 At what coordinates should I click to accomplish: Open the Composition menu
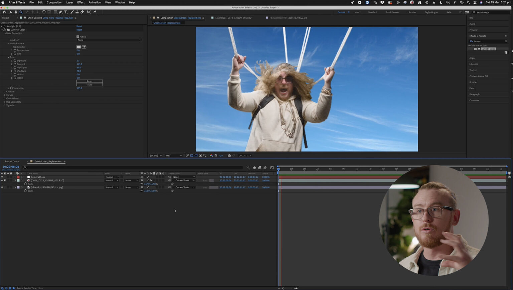(x=54, y=2)
